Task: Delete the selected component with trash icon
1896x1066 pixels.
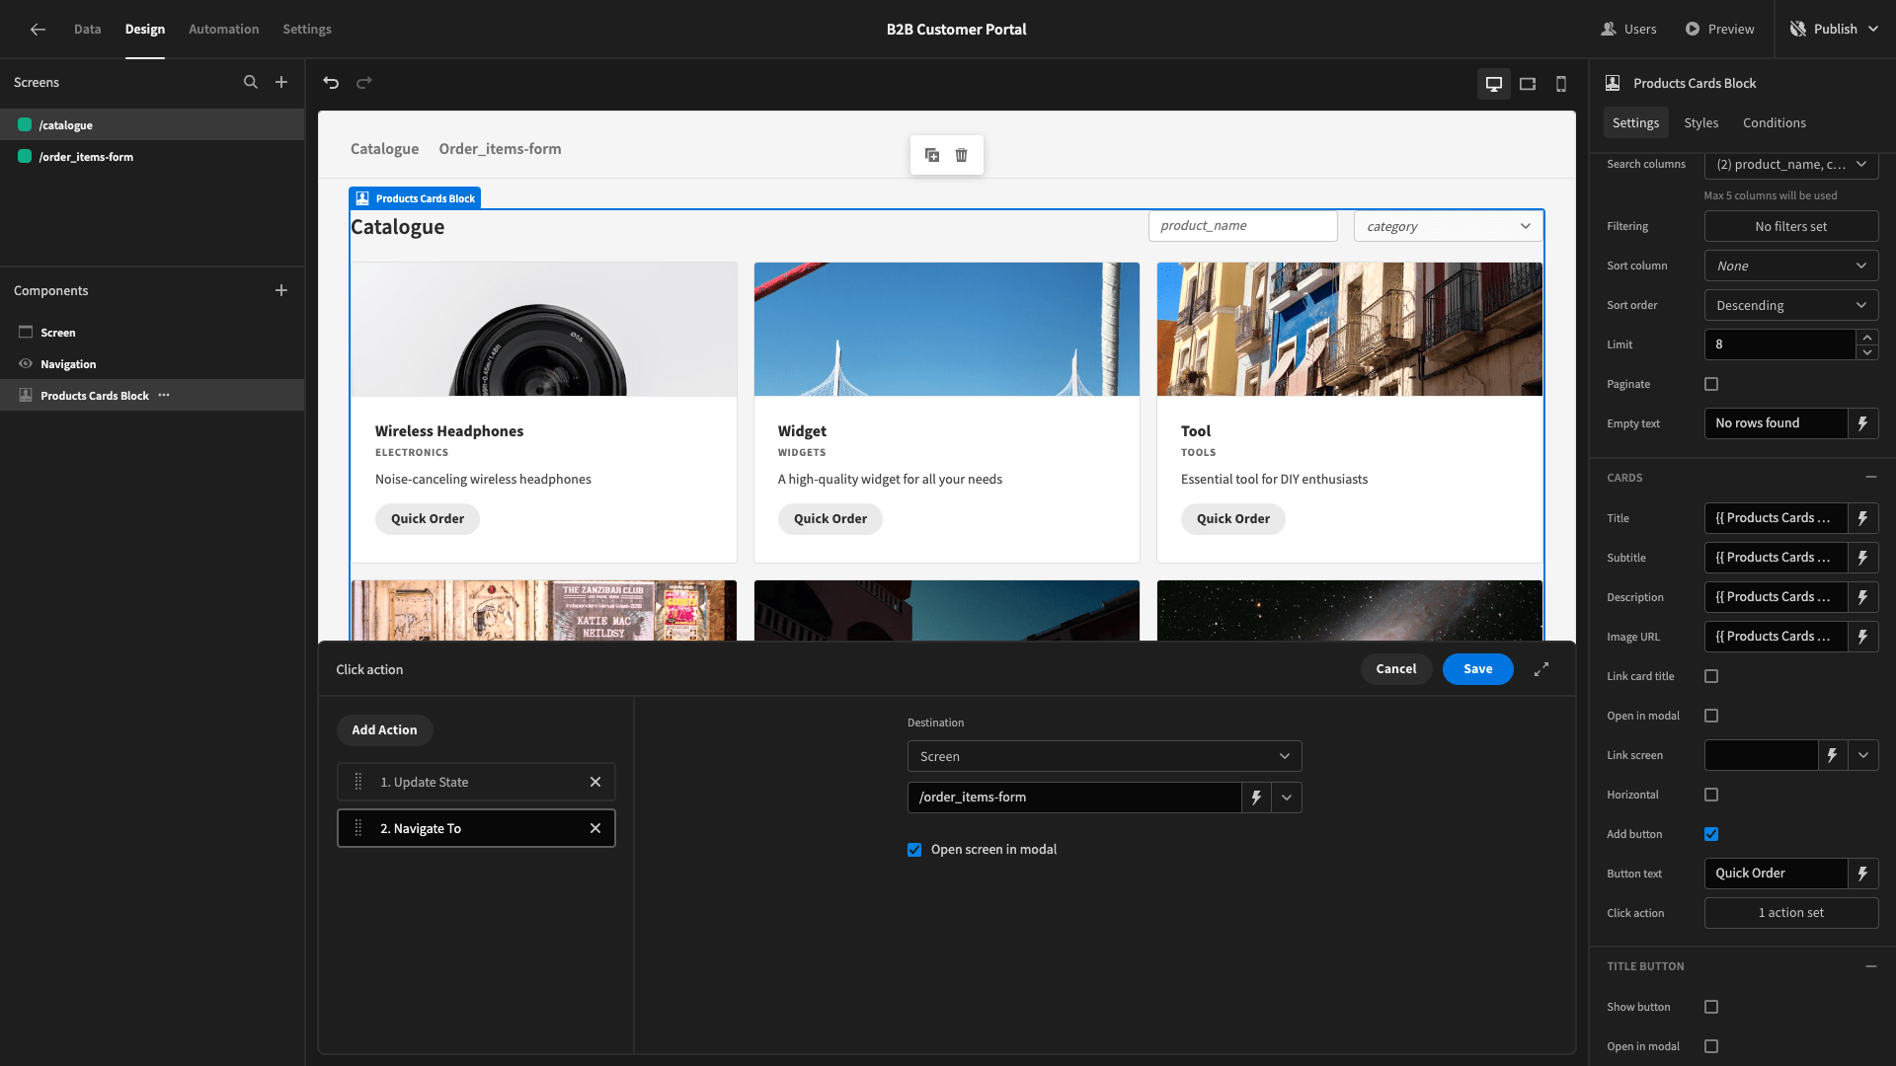Action: tap(962, 155)
